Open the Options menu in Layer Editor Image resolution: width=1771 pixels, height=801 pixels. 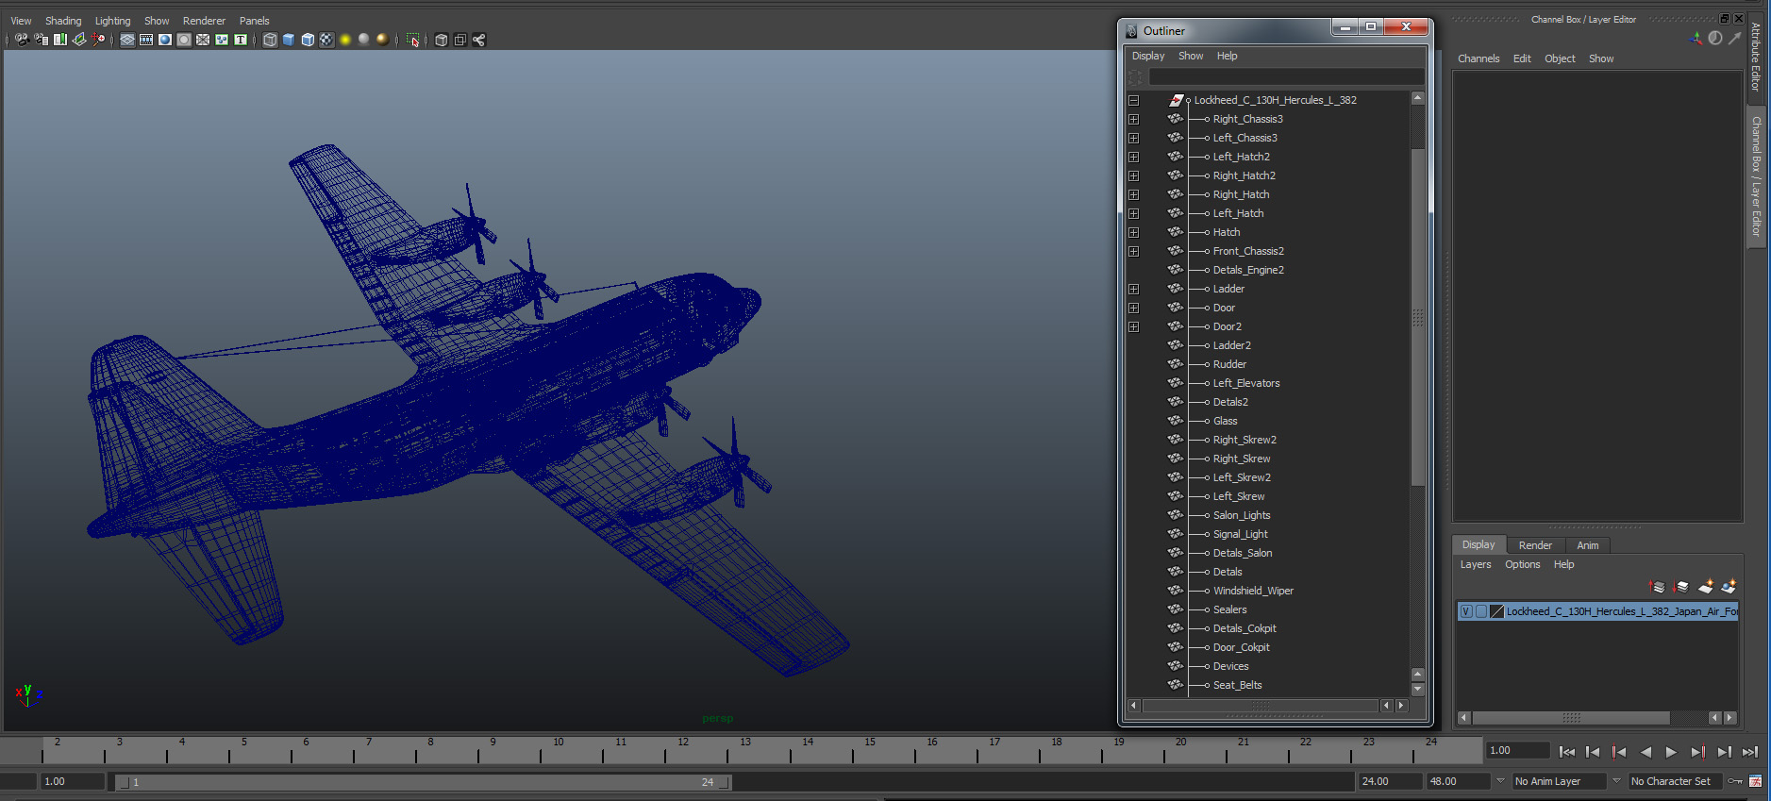[x=1522, y=564]
